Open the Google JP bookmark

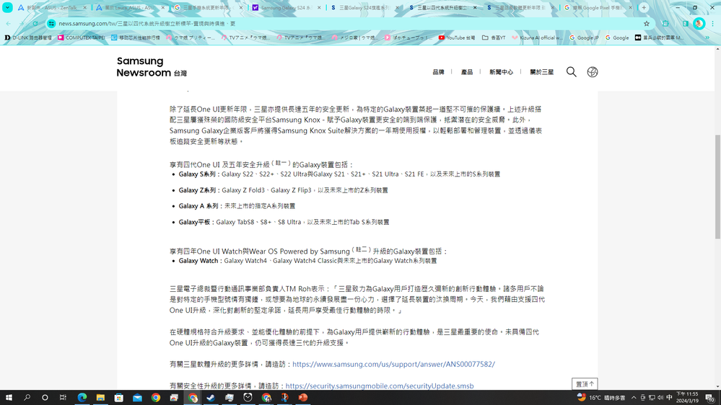[584, 37]
